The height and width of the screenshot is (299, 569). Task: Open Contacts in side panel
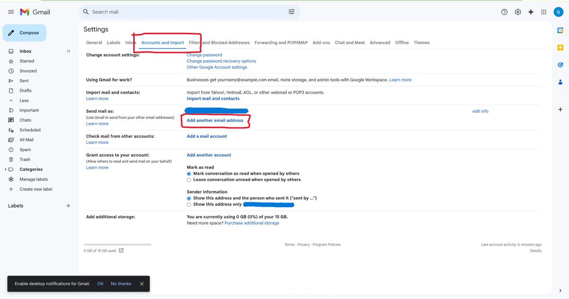560,82
